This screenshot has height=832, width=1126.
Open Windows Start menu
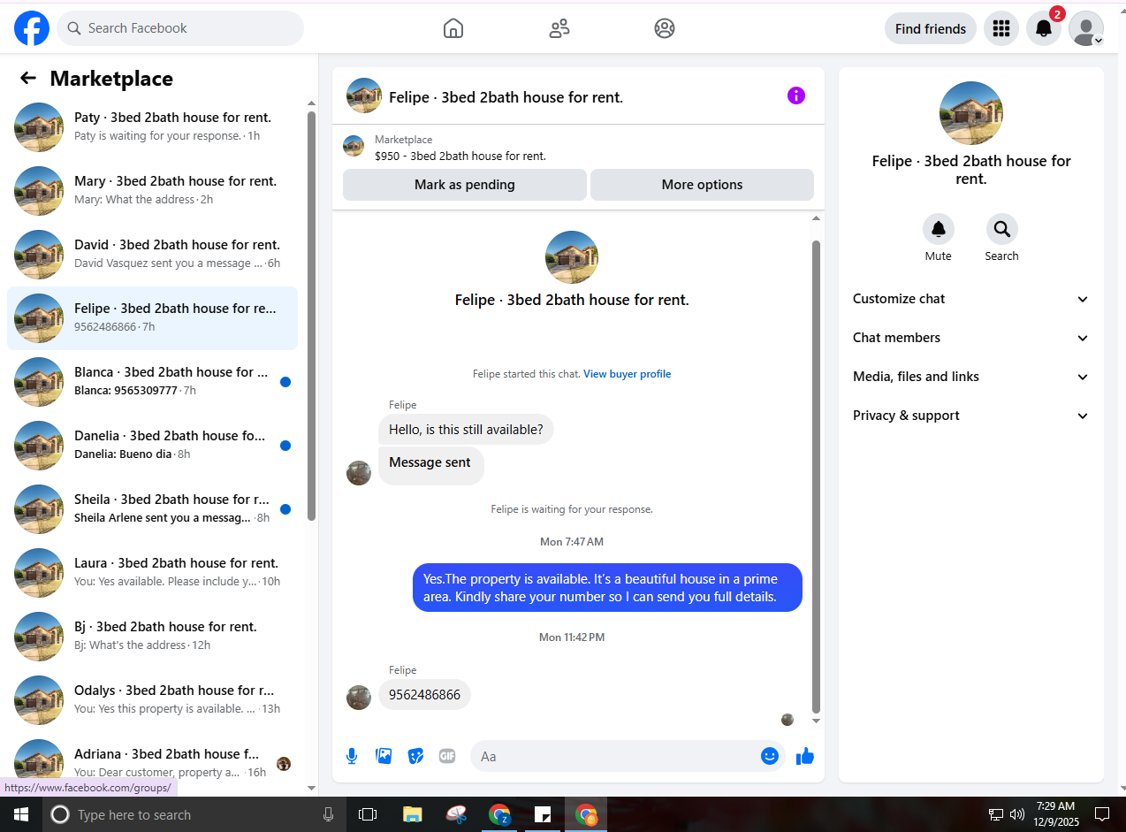tap(21, 814)
